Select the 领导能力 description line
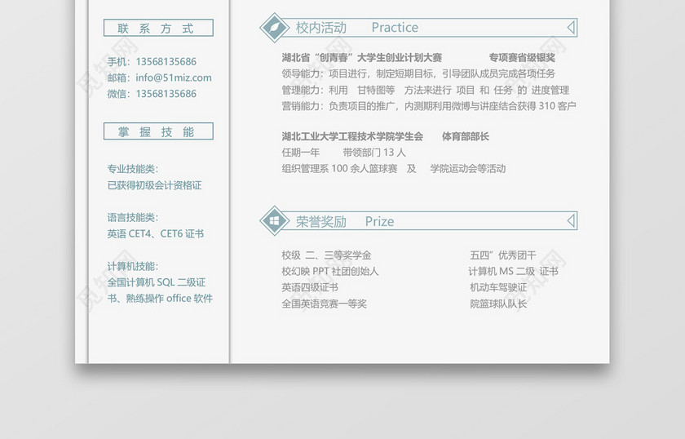The image size is (685, 439). click(x=418, y=73)
